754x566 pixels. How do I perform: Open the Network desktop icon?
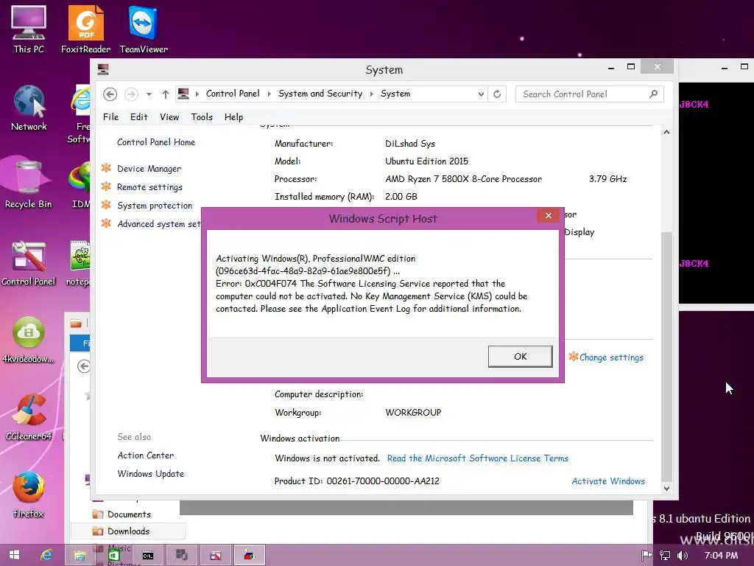click(x=29, y=108)
